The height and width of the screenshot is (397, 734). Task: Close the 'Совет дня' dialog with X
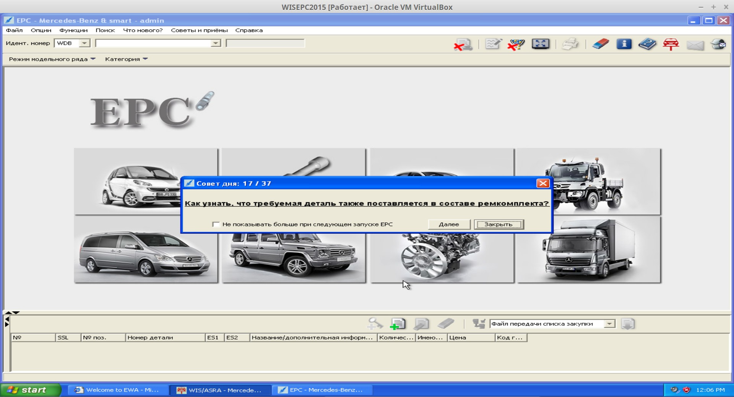pyautogui.click(x=543, y=184)
